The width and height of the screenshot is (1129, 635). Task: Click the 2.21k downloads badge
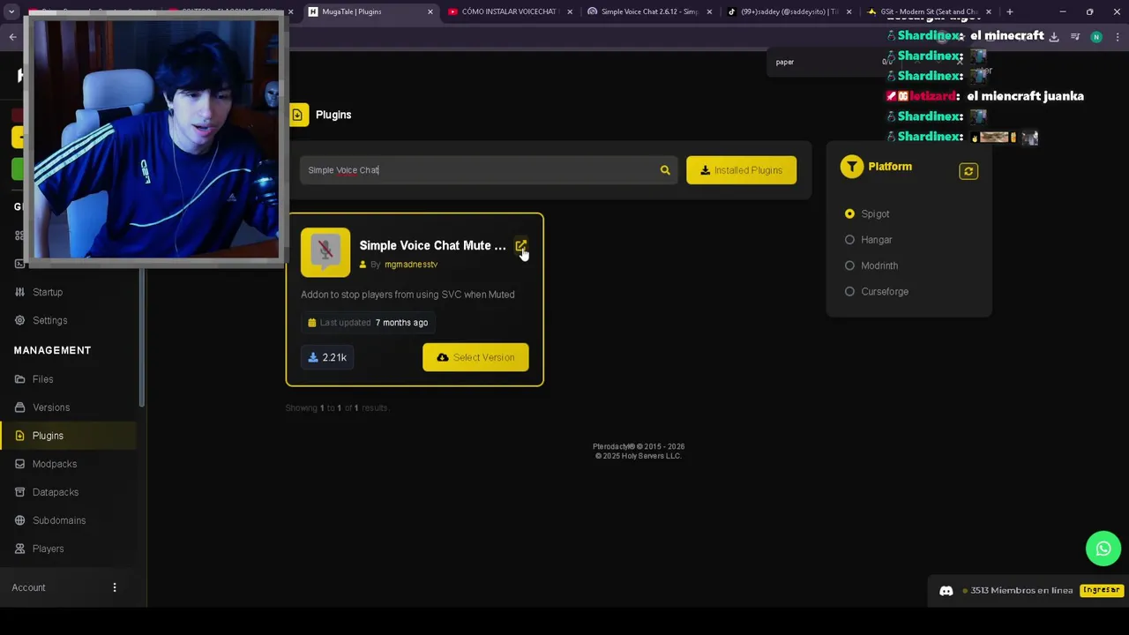[x=327, y=357]
